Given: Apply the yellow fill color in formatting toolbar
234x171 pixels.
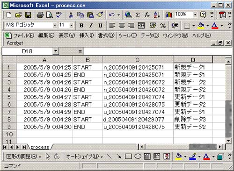Looking at the screenshot, I should point(201,25).
